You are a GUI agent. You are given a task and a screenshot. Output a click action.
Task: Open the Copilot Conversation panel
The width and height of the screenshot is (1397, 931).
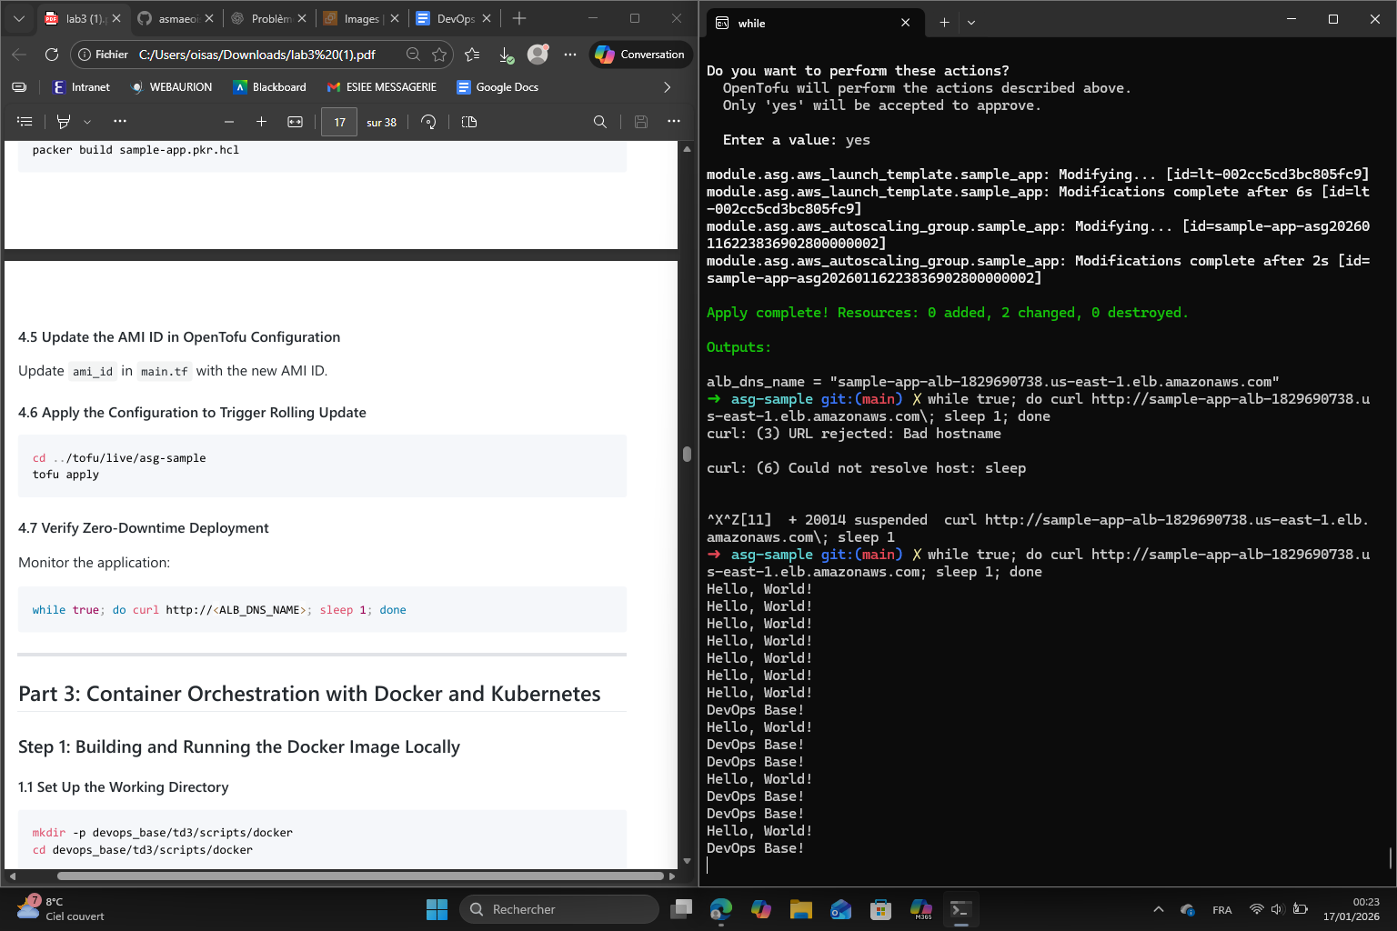pos(640,55)
